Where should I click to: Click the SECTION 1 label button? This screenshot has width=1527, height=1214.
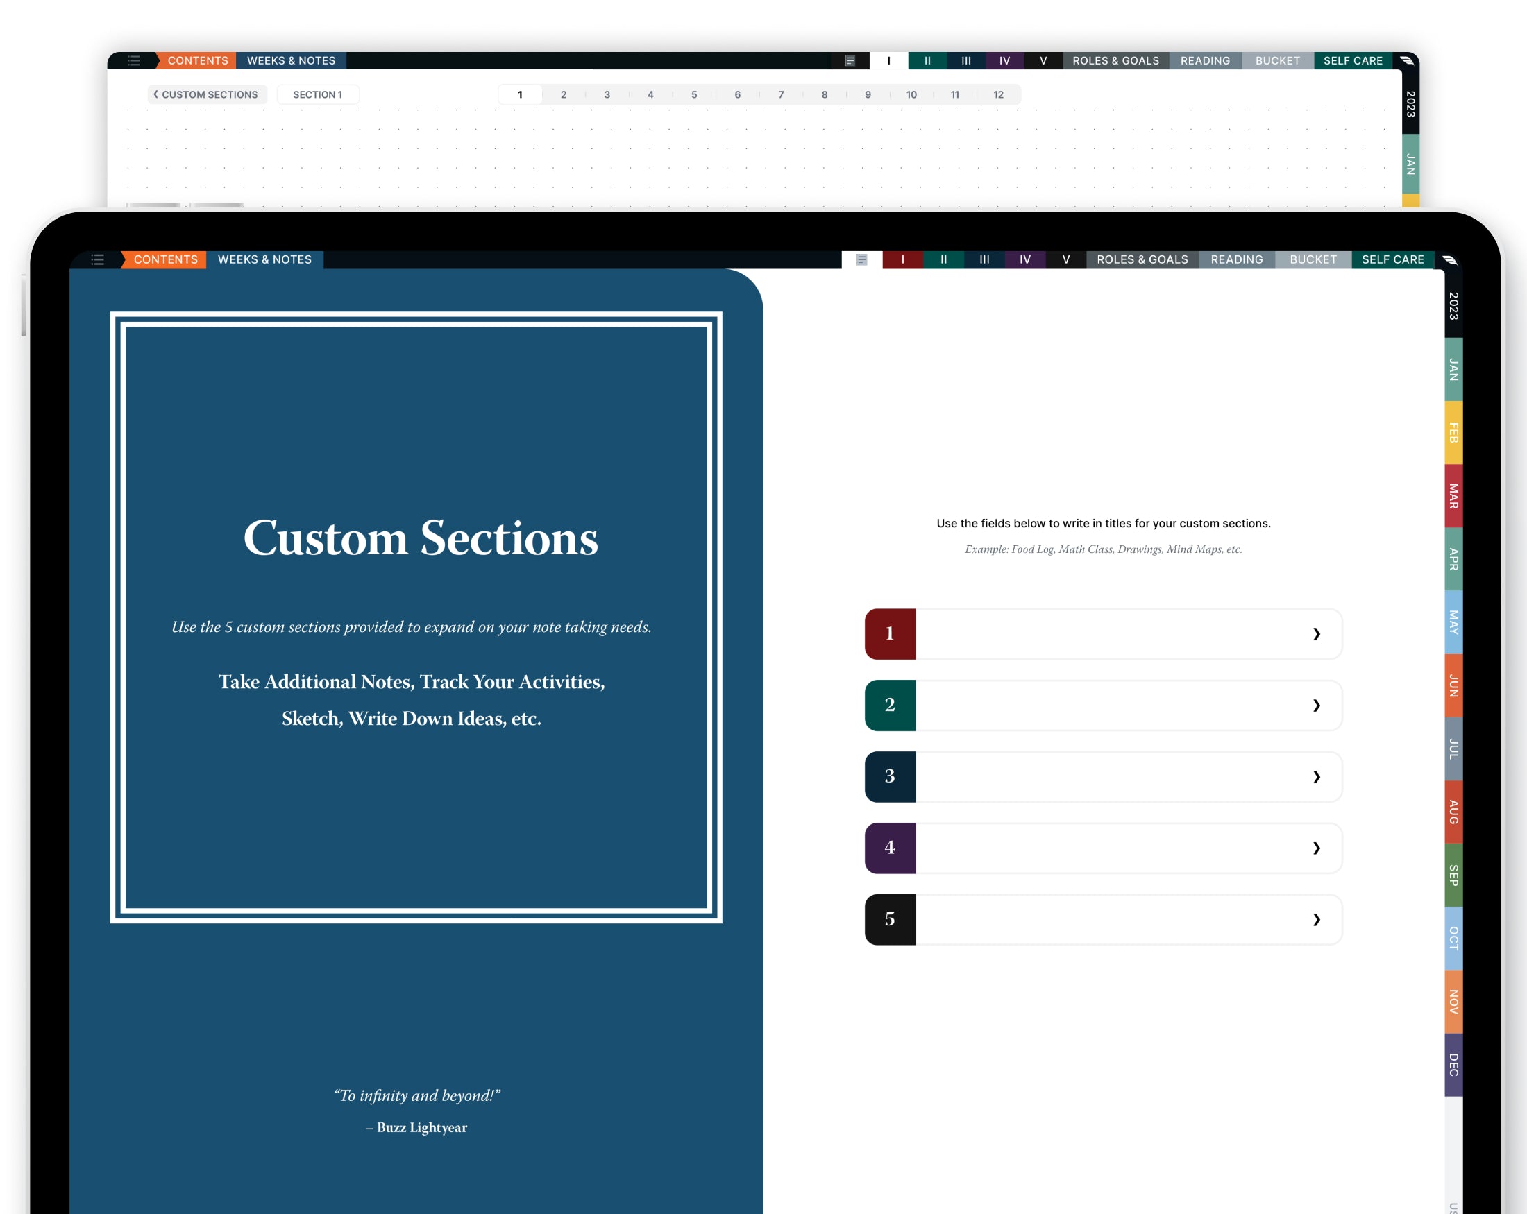(317, 94)
